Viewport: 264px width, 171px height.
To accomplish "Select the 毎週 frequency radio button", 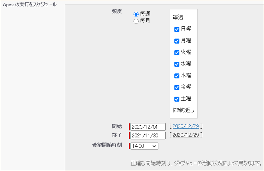I will tap(136, 14).
